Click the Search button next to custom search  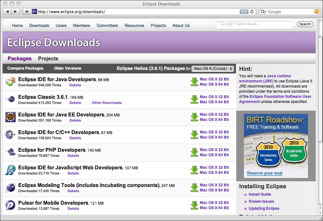305,24
